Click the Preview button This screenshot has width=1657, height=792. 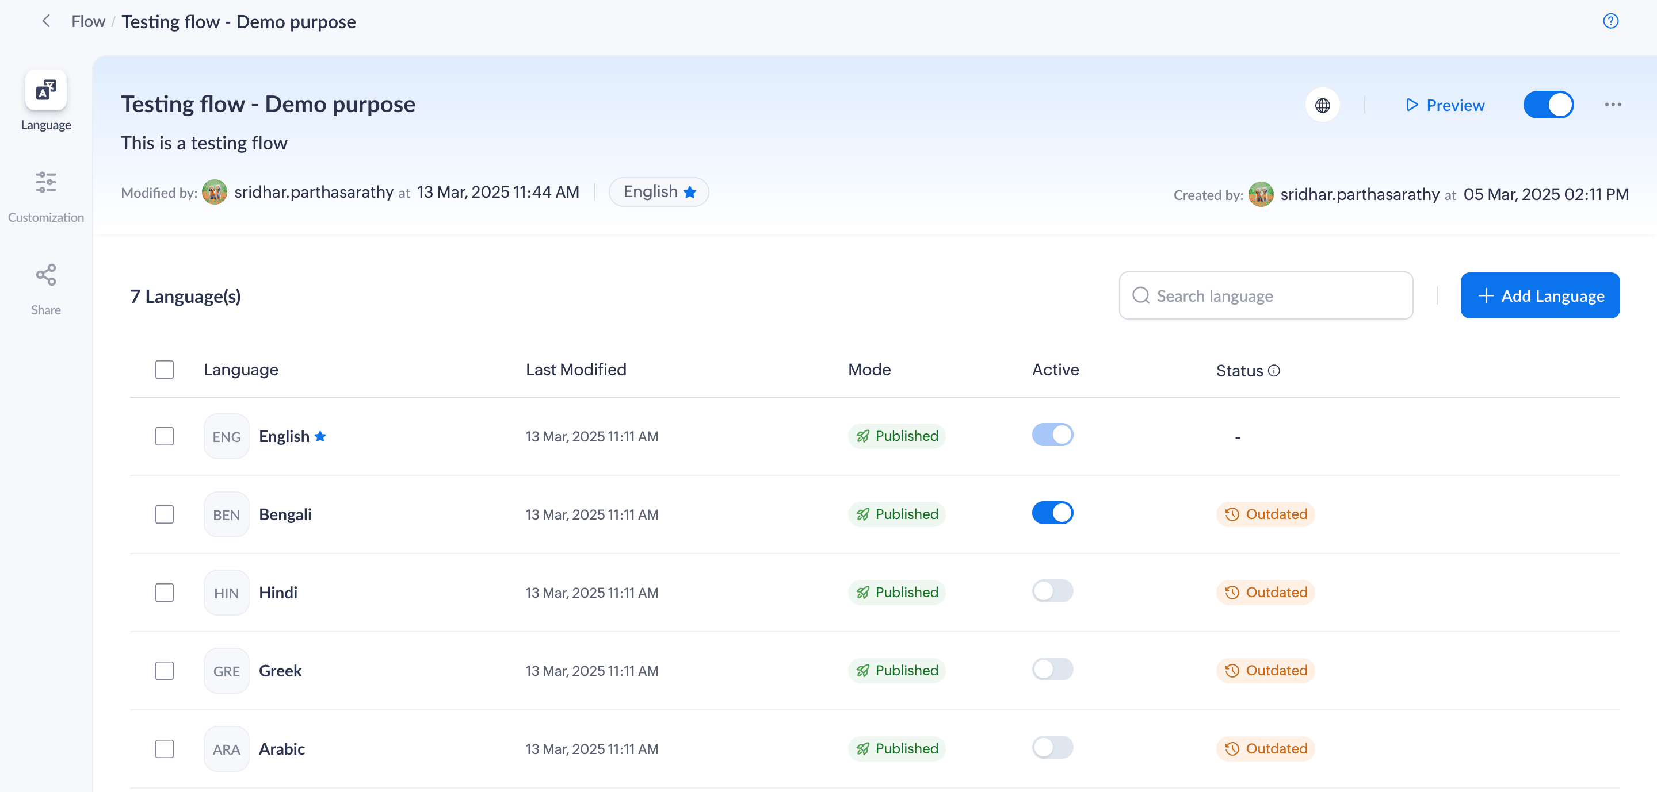pos(1445,105)
